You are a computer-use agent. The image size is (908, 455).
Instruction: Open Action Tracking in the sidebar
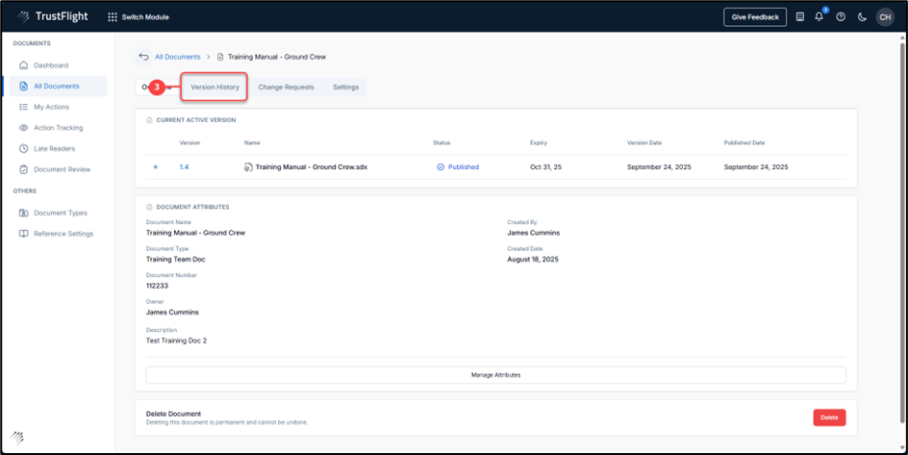point(58,128)
